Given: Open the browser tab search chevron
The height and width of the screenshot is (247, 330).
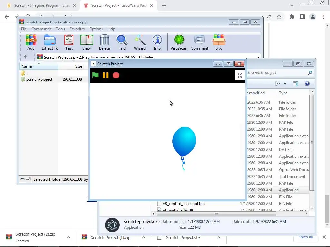Looking at the screenshot, I should click(x=291, y=5).
